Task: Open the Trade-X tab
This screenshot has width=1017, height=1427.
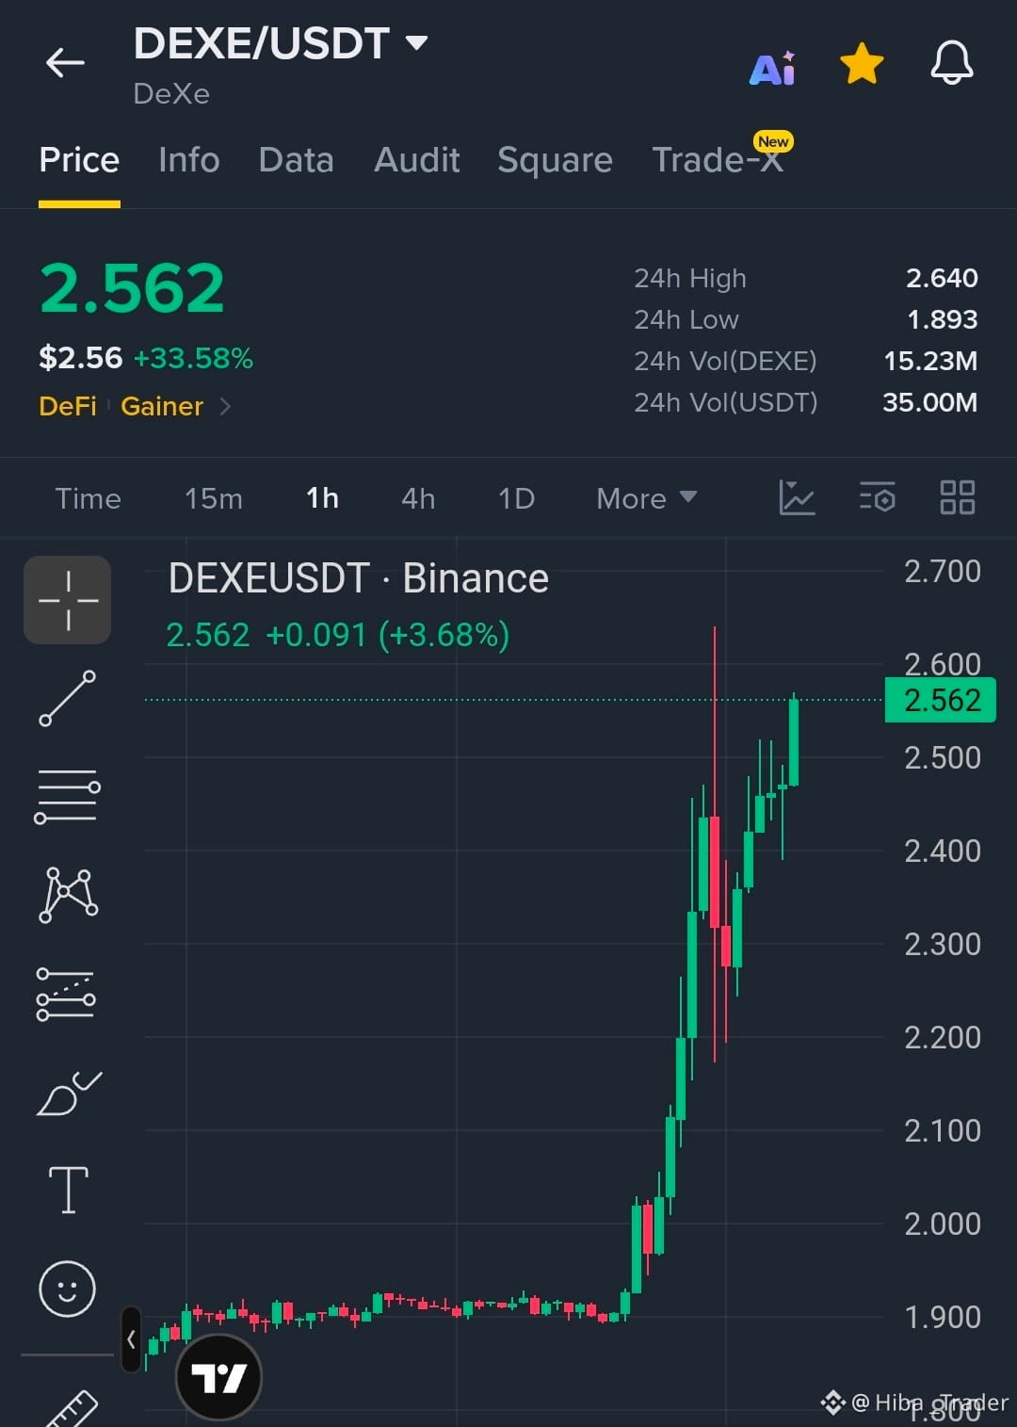Action: (x=718, y=160)
